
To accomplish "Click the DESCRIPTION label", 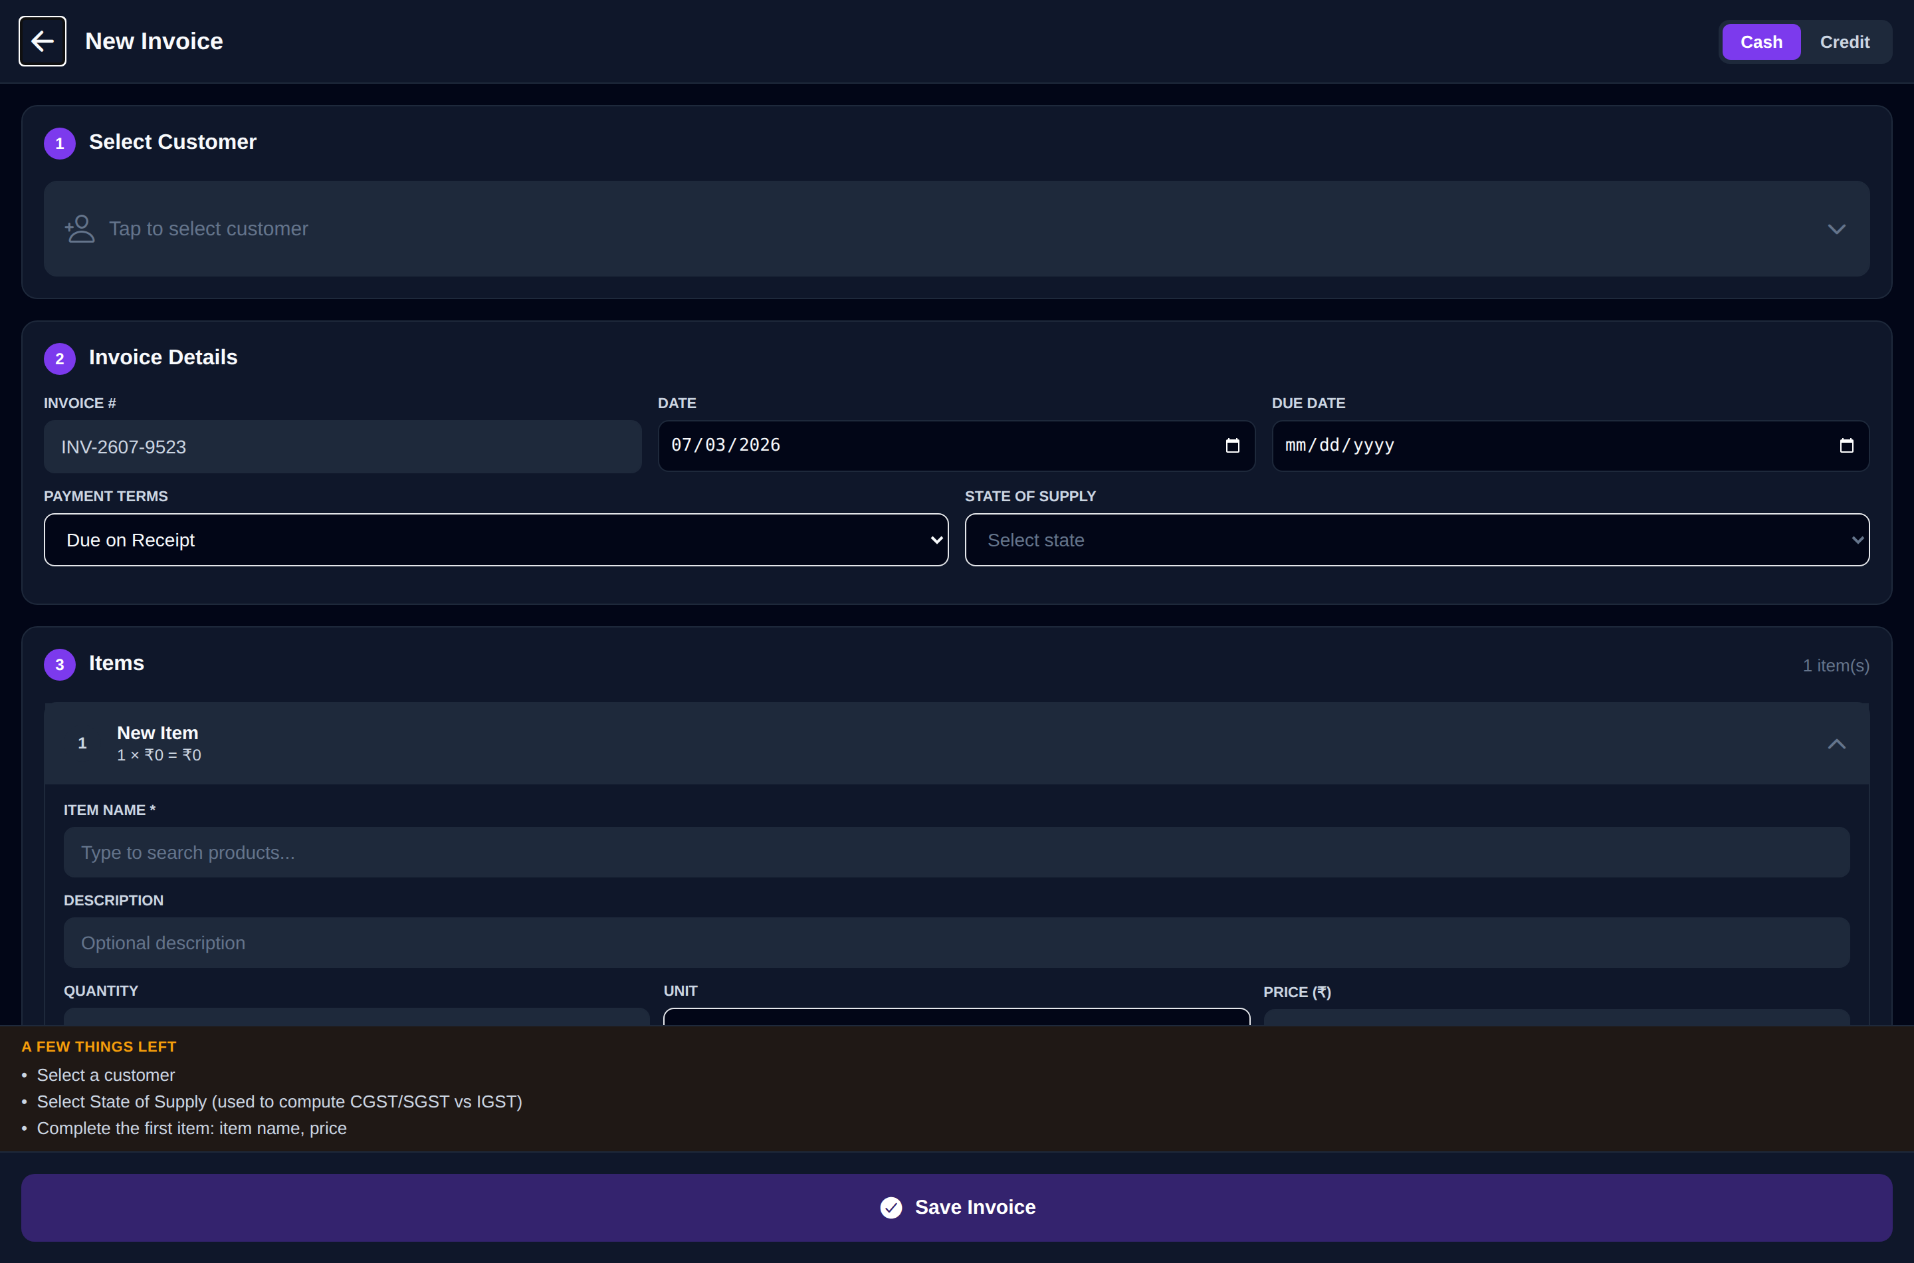I will [x=114, y=901].
